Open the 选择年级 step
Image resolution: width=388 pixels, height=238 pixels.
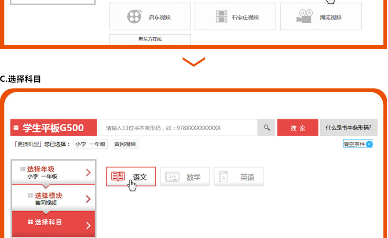(54, 172)
